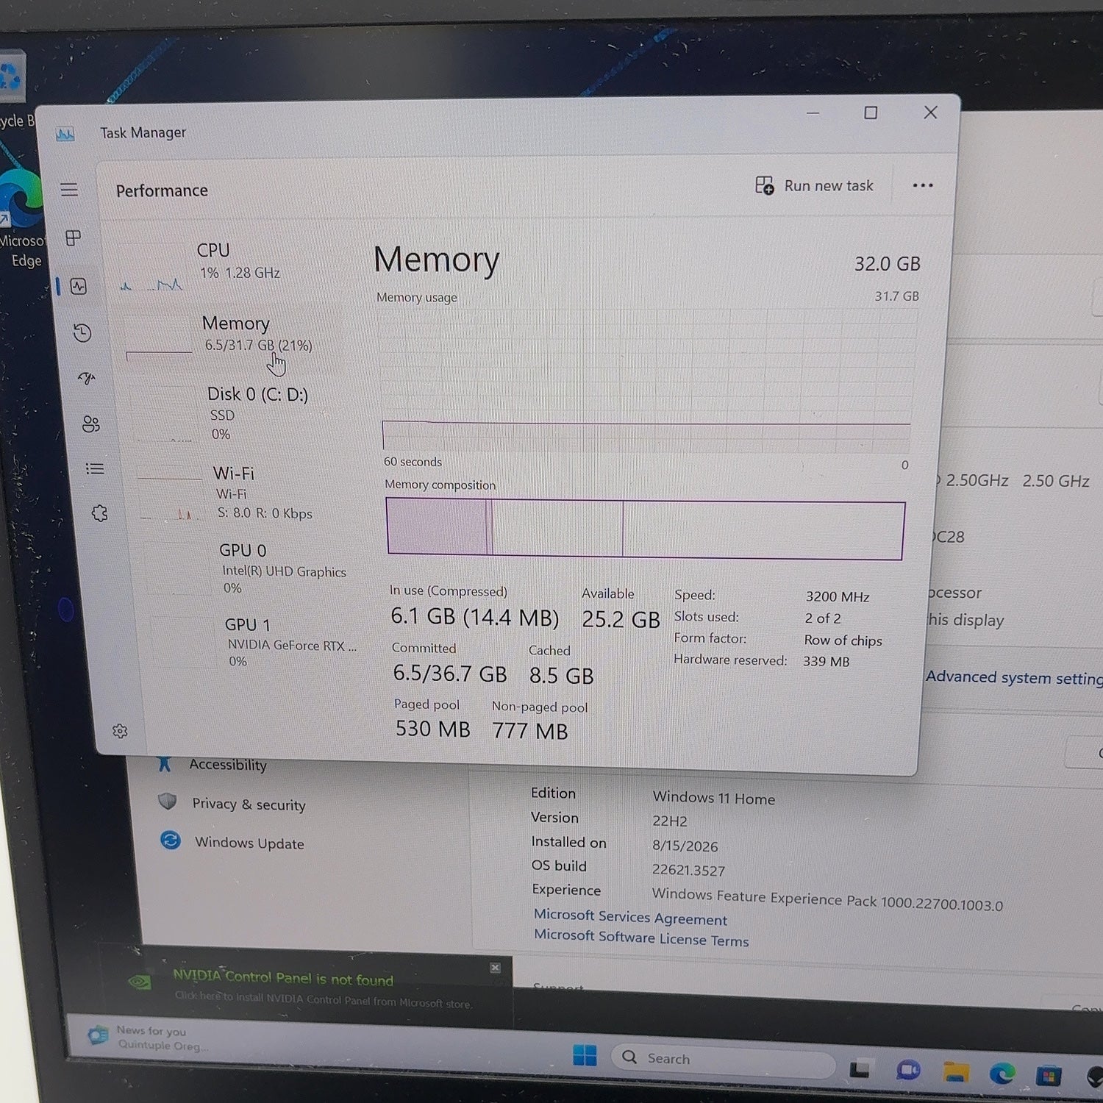Screen dimensions: 1103x1103
Task: Click the 8/15/2026 installed on date
Action: point(685,846)
